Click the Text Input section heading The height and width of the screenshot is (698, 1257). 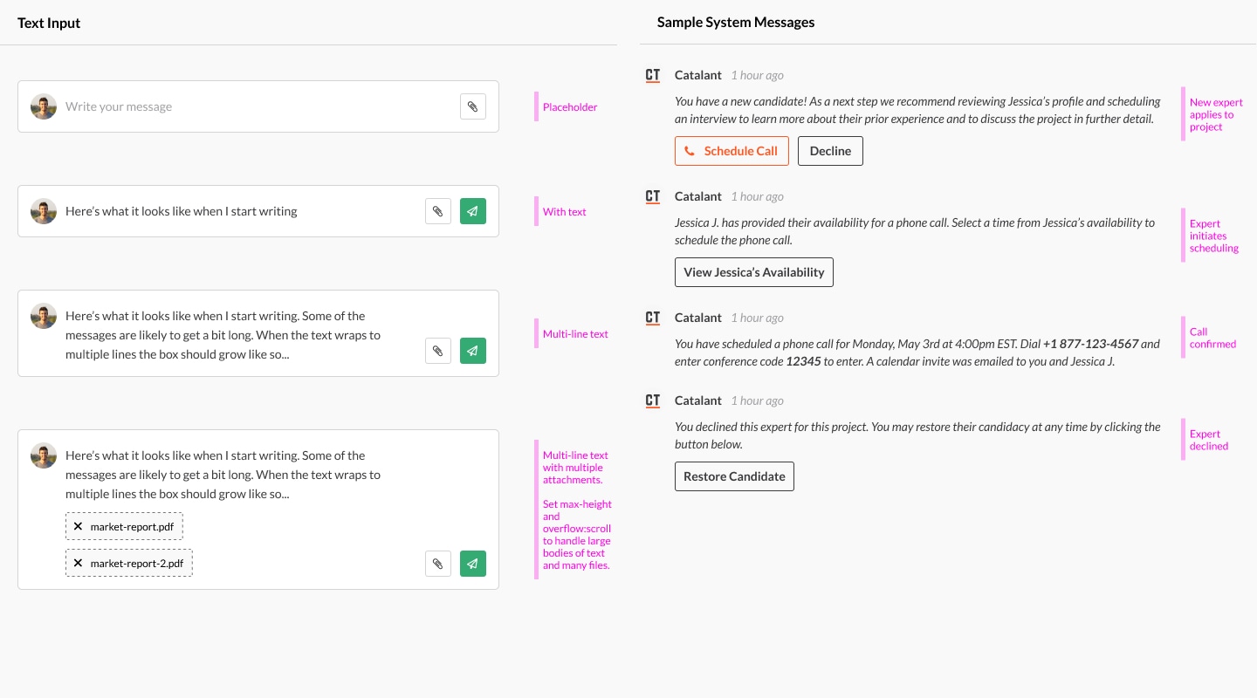(x=49, y=23)
